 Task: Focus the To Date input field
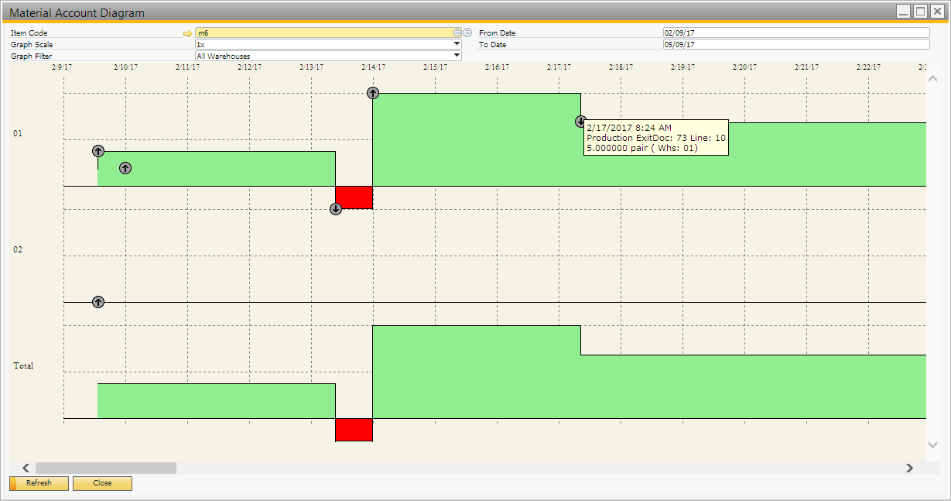(795, 45)
